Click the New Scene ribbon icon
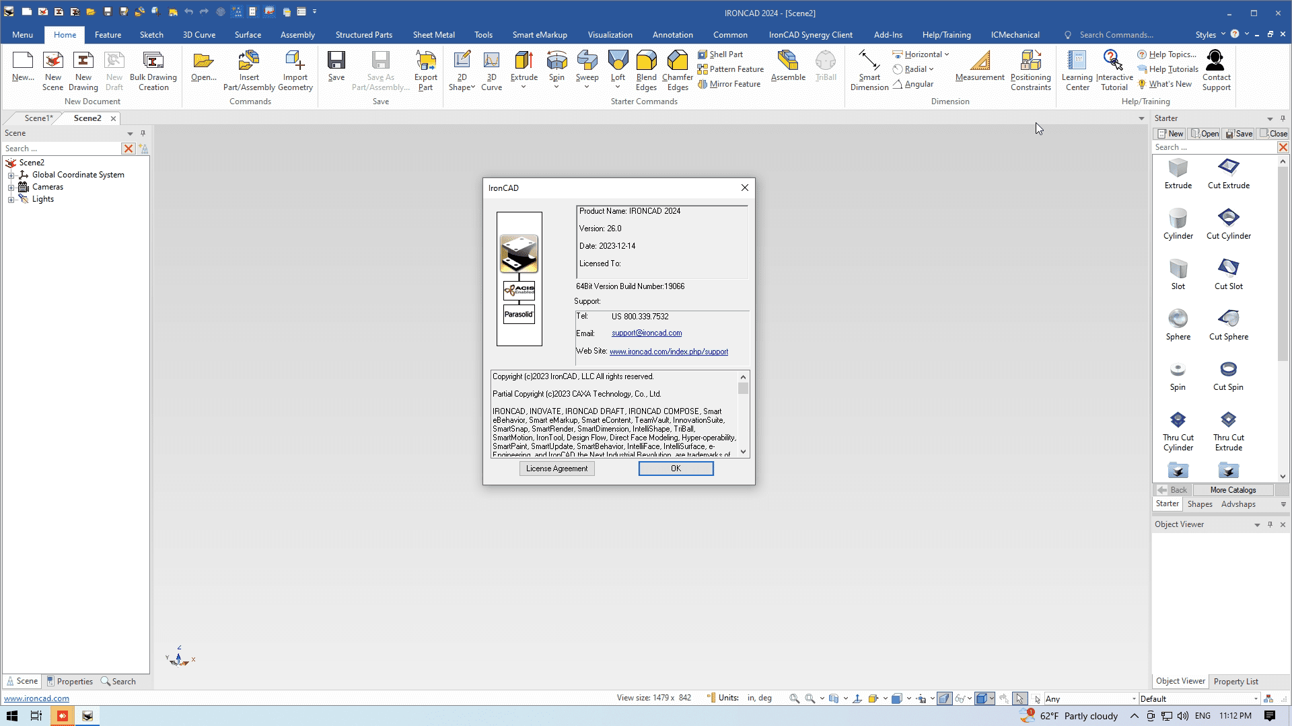This screenshot has width=1292, height=726. click(52, 70)
